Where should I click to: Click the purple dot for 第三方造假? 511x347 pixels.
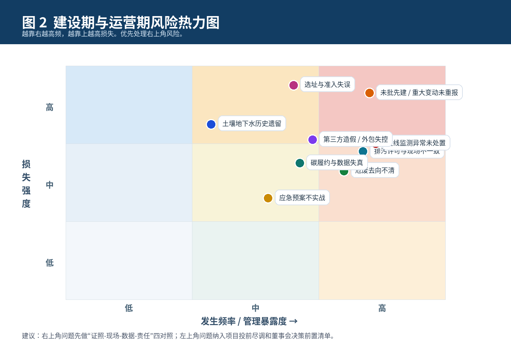312,140
